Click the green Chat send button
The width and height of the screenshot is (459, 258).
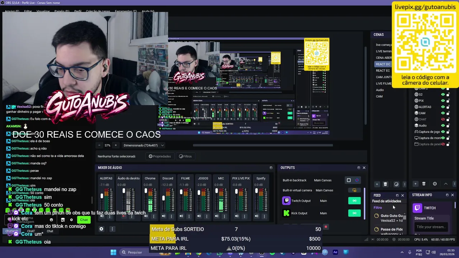coord(84,220)
